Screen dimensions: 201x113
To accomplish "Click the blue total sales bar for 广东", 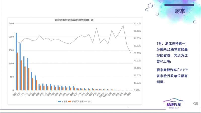I will 28,74.
